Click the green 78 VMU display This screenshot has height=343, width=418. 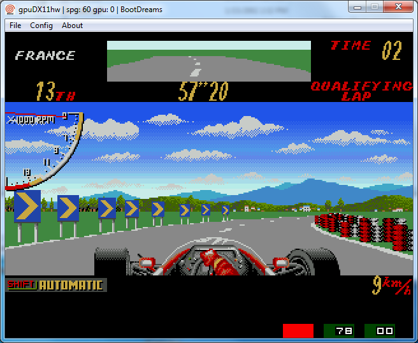click(339, 331)
